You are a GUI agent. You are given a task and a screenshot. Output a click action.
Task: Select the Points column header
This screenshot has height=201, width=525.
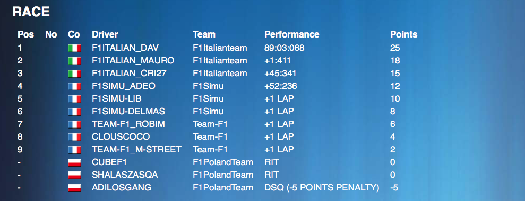tap(404, 34)
